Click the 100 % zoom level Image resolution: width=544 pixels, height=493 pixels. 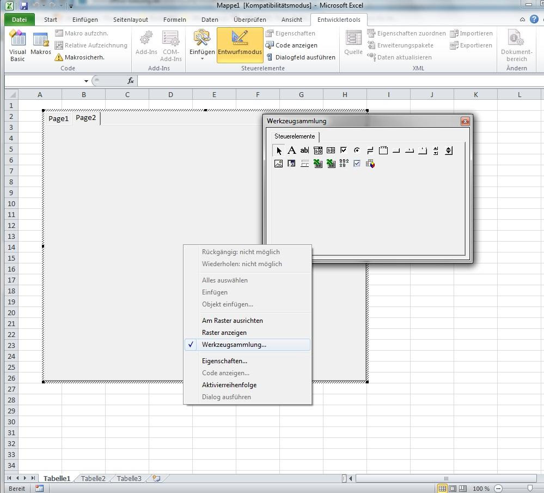coord(481,489)
